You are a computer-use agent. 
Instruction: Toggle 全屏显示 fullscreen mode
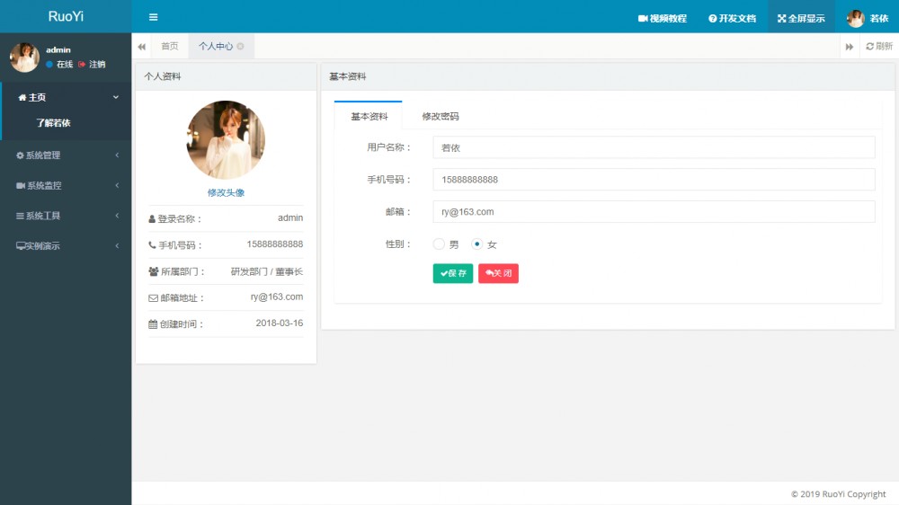tap(801, 18)
